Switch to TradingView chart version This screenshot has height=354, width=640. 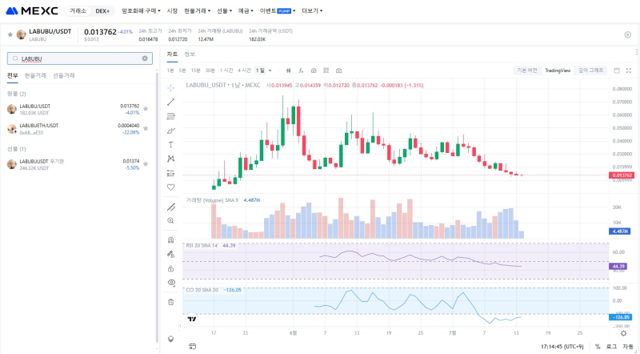tap(558, 70)
